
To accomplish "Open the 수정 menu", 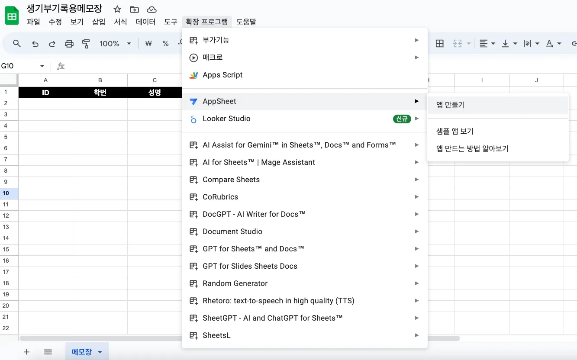I will coord(55,22).
